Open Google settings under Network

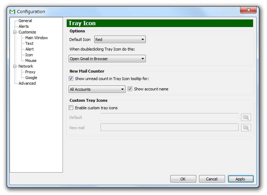point(31,78)
